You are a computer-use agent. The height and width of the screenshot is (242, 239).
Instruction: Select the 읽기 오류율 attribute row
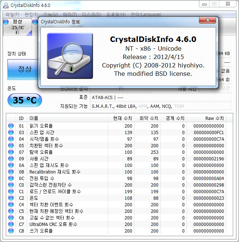117,126
